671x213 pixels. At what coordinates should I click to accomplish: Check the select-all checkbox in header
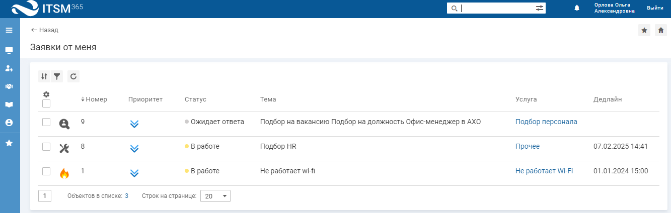pyautogui.click(x=46, y=103)
